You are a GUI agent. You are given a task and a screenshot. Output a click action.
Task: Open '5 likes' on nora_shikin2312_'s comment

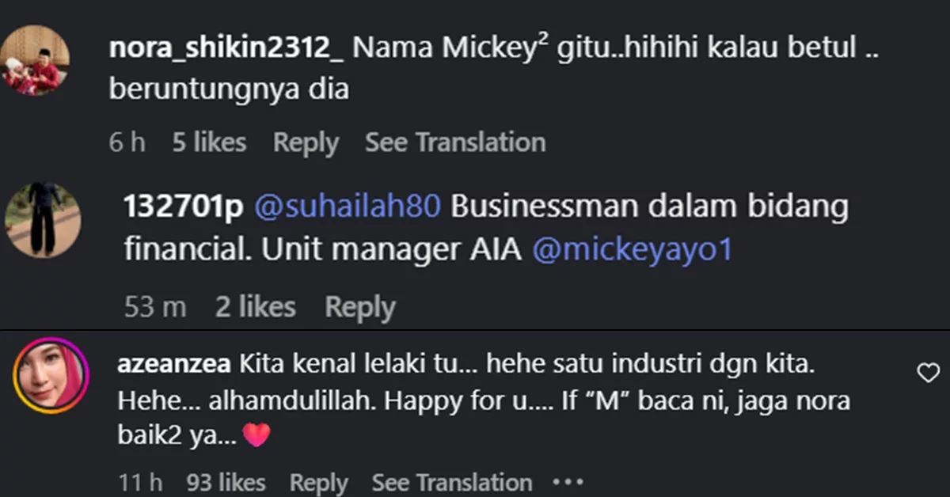[x=209, y=142]
